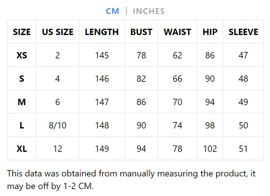The width and height of the screenshot is (270, 196).
Task: Select the S size row label
Action: [x=22, y=79]
